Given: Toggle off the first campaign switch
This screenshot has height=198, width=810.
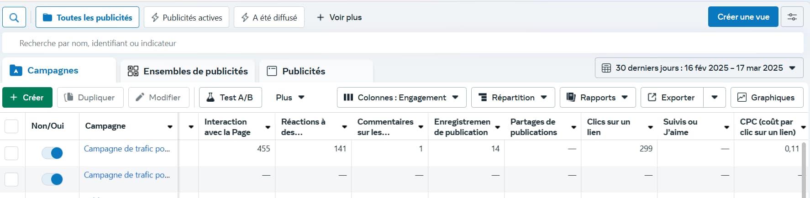Looking at the screenshot, I should tap(52, 153).
